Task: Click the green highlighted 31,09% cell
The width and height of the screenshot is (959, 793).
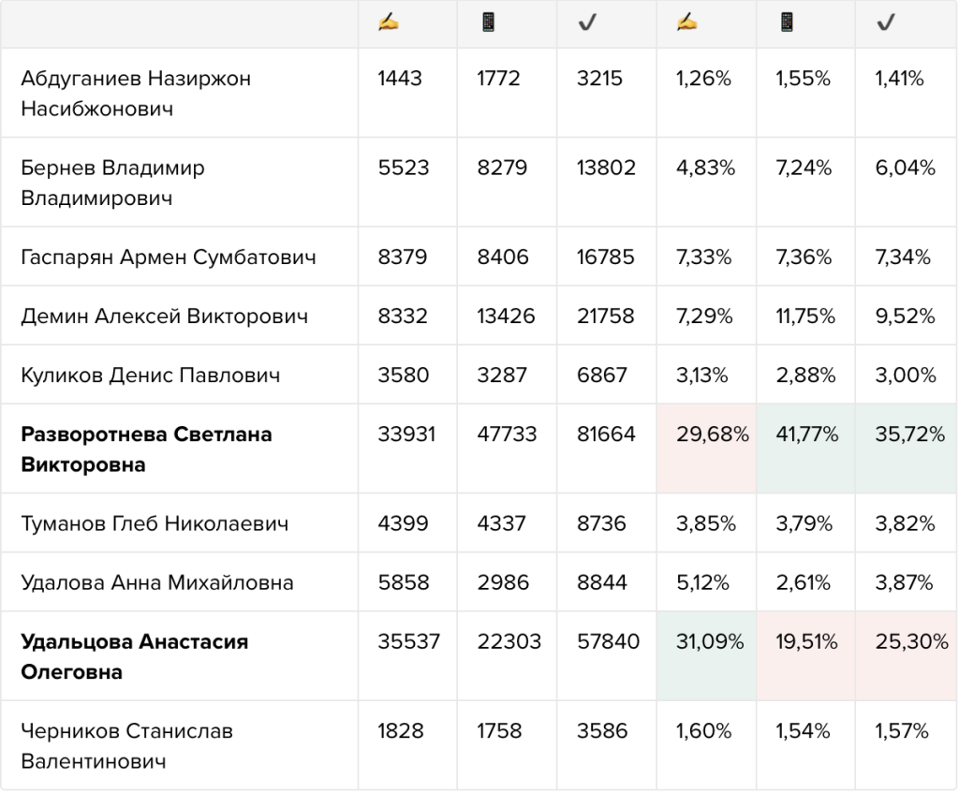Action: 706,655
